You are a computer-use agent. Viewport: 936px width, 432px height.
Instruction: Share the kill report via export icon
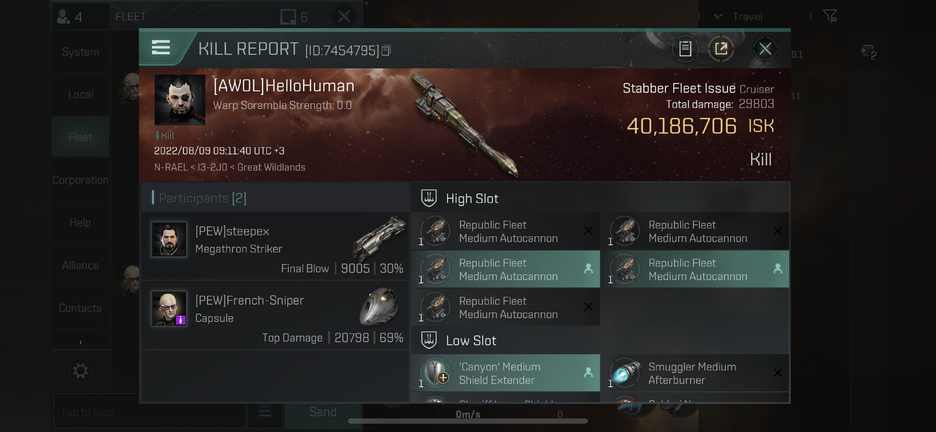point(721,49)
